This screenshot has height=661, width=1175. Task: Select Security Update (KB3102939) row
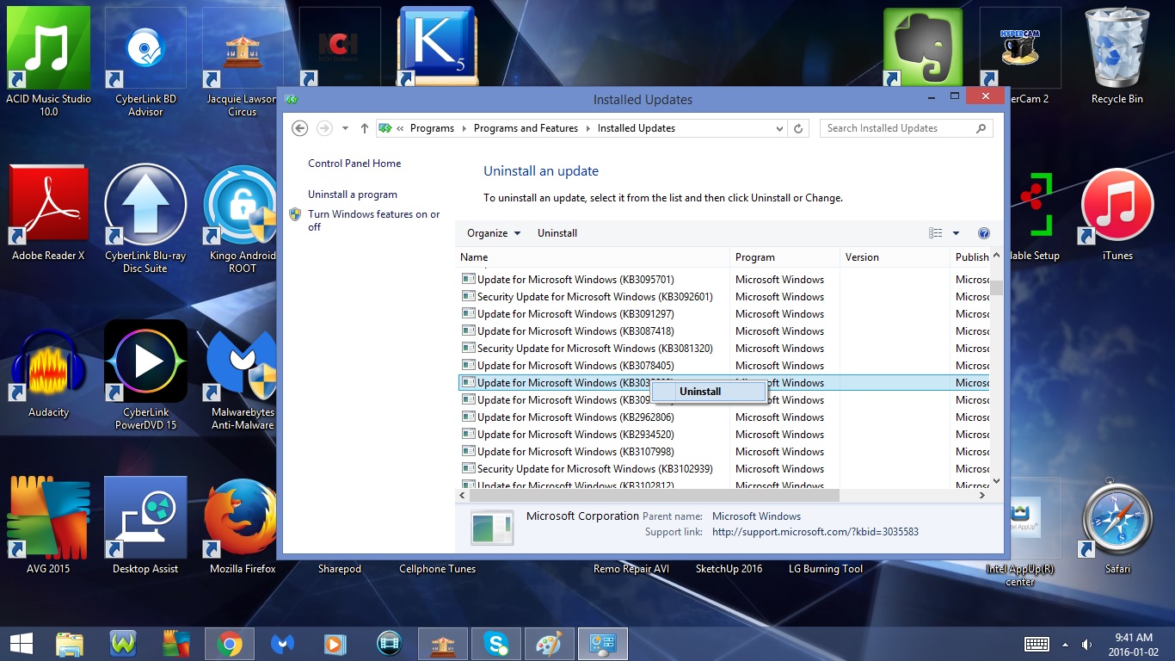pos(723,469)
